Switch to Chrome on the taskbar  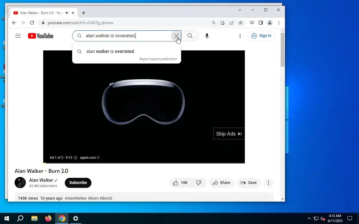pyautogui.click(x=62, y=218)
